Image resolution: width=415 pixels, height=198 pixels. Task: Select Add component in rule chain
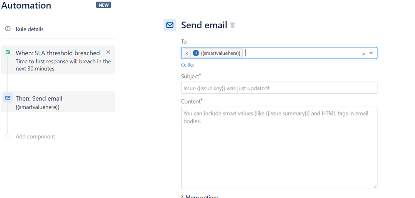click(35, 137)
